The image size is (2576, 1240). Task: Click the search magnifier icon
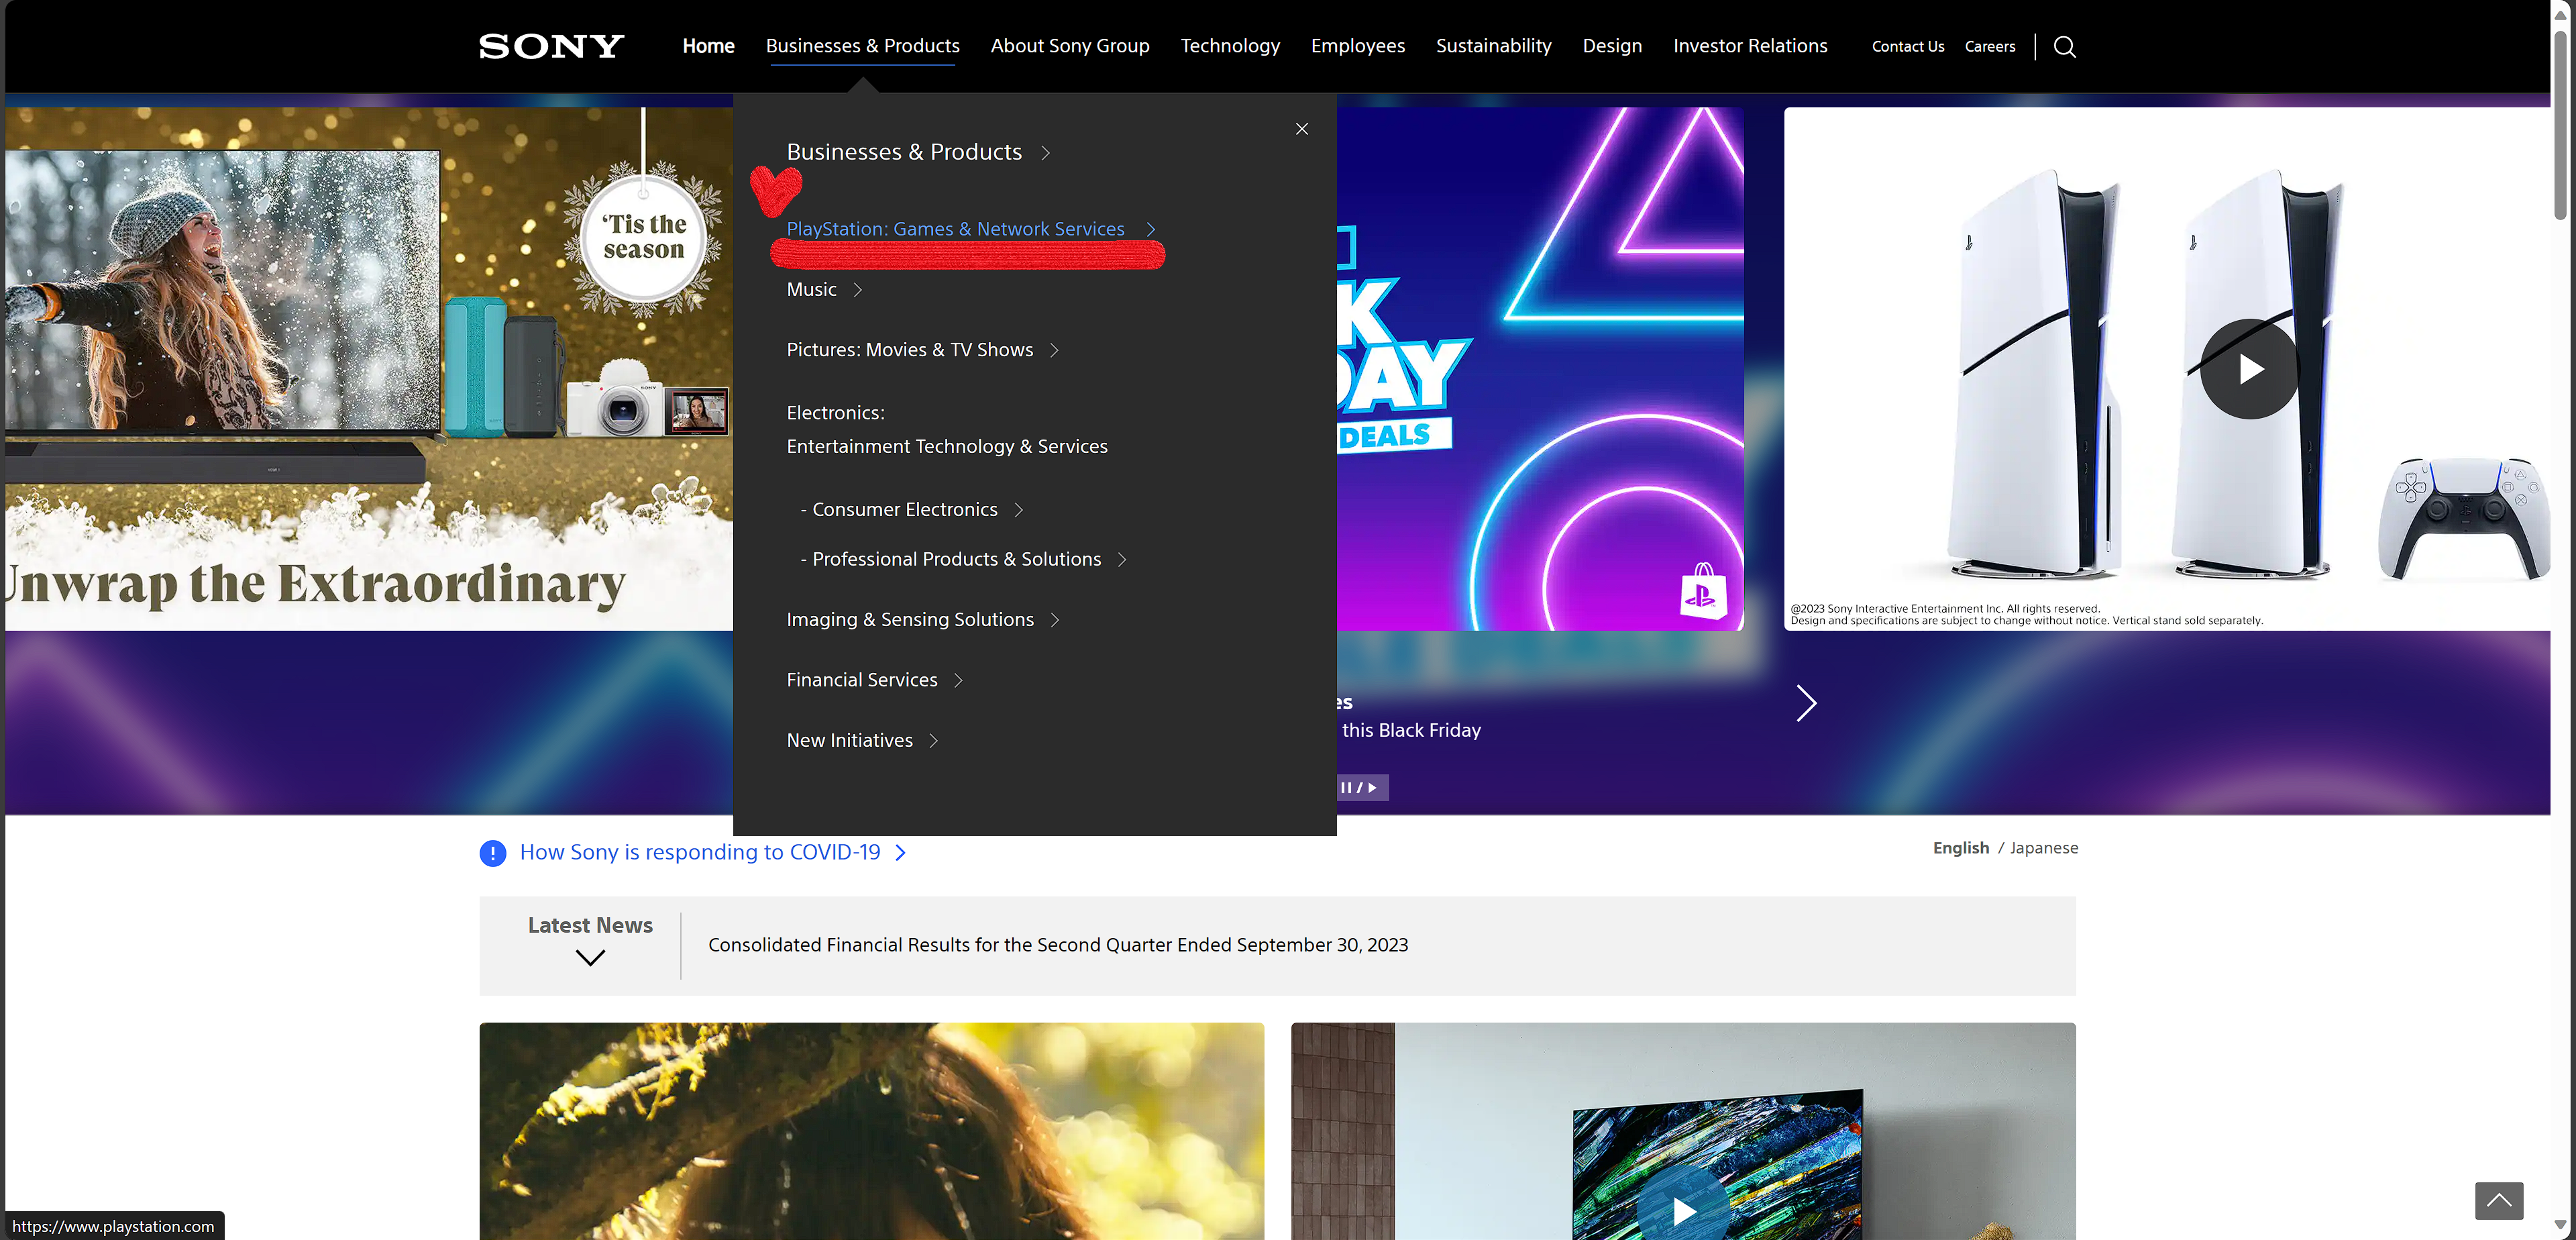point(2064,47)
